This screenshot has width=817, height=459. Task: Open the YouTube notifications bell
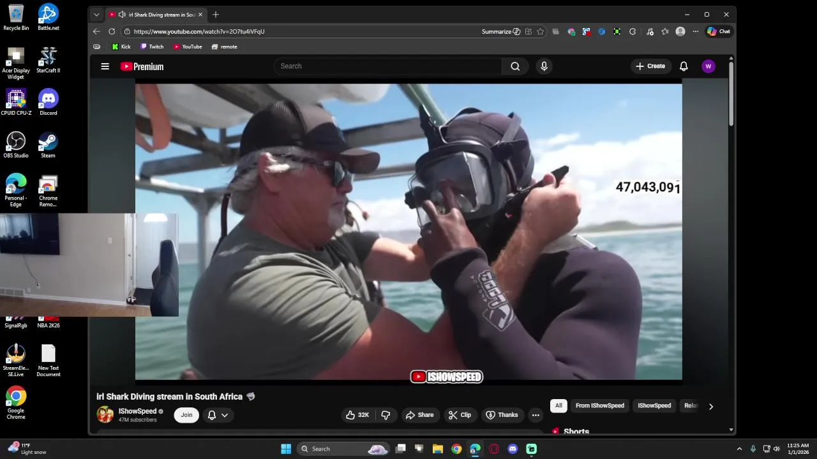pyautogui.click(x=684, y=66)
